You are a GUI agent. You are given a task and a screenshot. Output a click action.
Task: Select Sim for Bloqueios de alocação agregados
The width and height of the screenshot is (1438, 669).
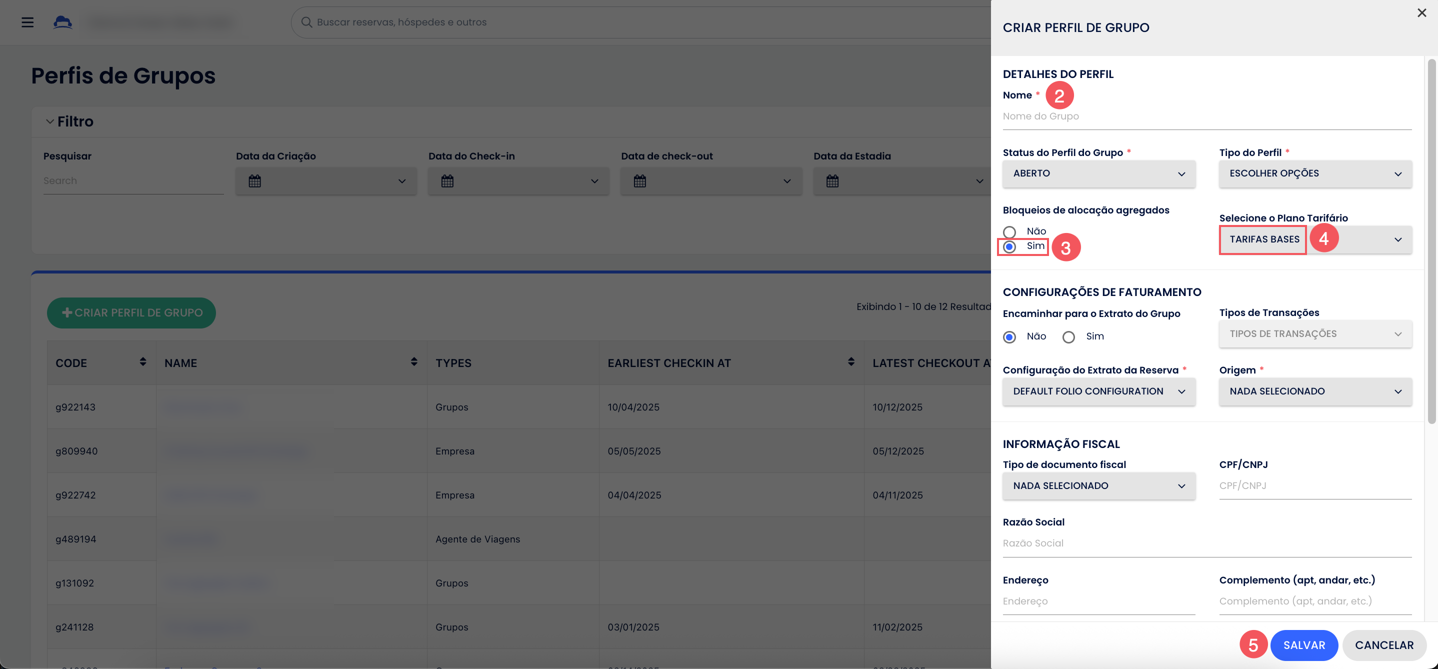point(1009,247)
